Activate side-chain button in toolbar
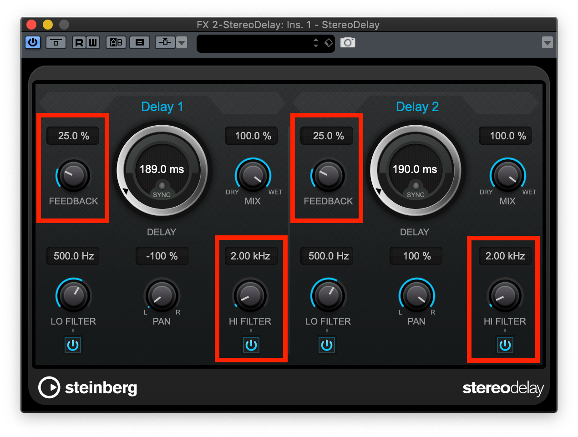 tap(165, 43)
